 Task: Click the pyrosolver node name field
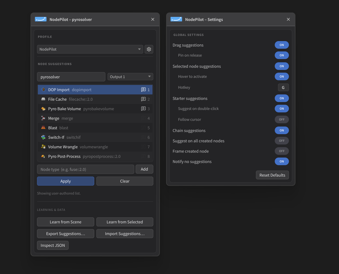click(x=71, y=77)
